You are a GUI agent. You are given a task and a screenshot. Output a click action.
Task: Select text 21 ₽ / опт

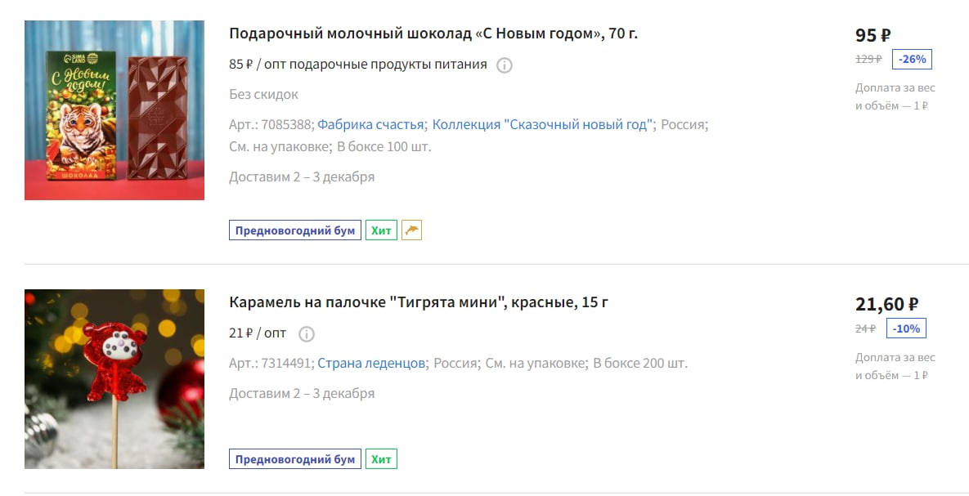coord(258,333)
